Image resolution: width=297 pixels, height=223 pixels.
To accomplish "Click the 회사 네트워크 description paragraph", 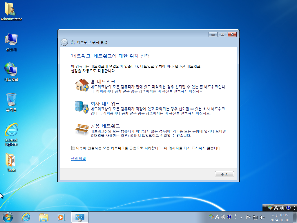I will pyautogui.click(x=157, y=111).
